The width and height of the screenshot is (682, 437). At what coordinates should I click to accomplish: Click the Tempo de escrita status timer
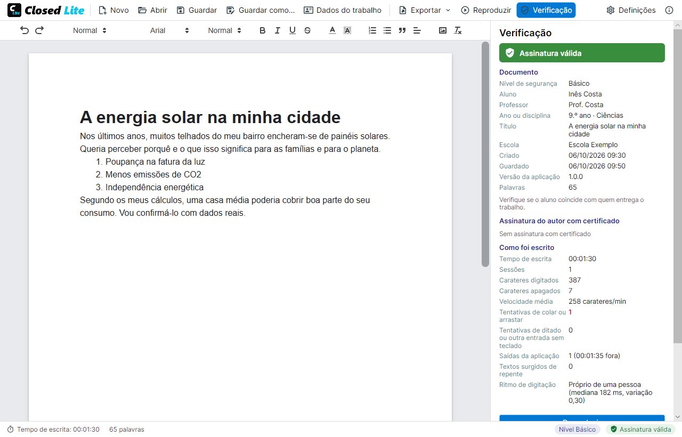pos(53,429)
